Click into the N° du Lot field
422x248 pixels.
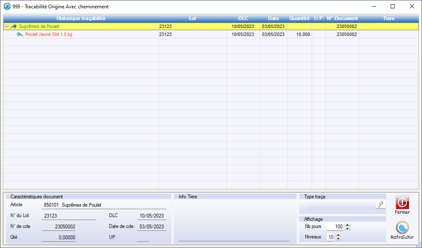coord(69,216)
